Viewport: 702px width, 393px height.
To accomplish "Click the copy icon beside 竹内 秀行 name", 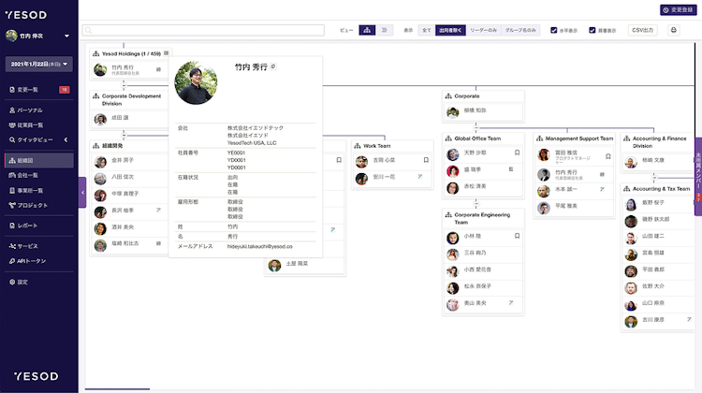I will 273,66.
